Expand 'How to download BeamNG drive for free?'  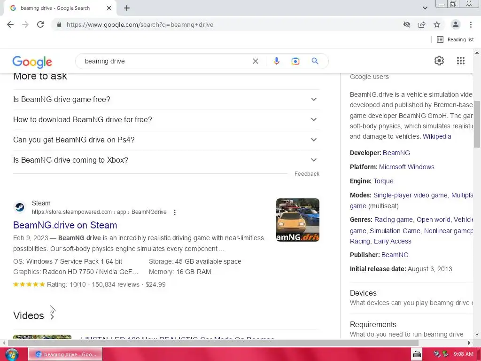(x=166, y=120)
